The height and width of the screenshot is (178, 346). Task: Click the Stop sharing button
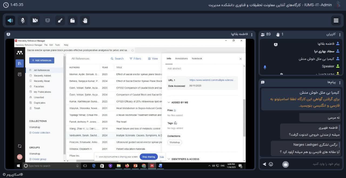pos(148,157)
